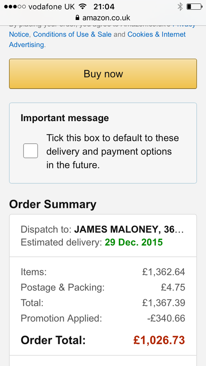
Task: Tap the Postage & Packing row
Action: pyautogui.click(x=103, y=287)
